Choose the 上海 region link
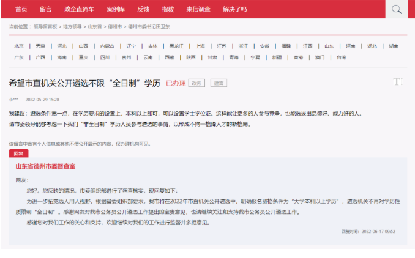The image size is (415, 258). pos(200,46)
